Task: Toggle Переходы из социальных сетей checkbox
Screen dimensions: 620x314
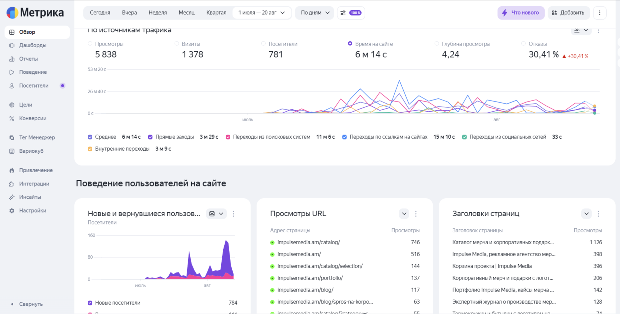Action: [465, 137]
